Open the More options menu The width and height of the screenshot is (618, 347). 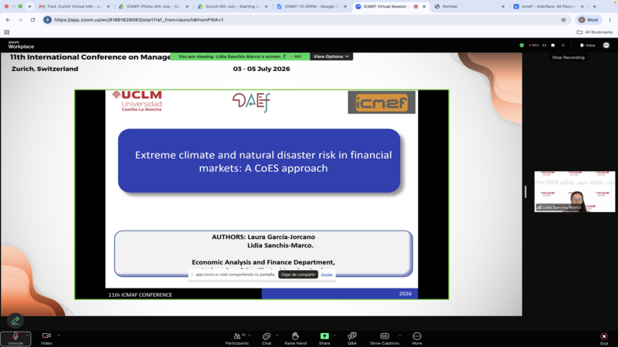(x=417, y=339)
